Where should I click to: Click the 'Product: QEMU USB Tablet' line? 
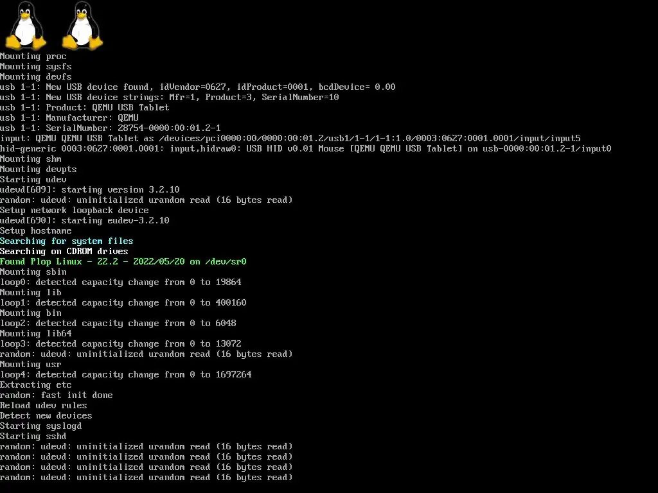coord(85,108)
